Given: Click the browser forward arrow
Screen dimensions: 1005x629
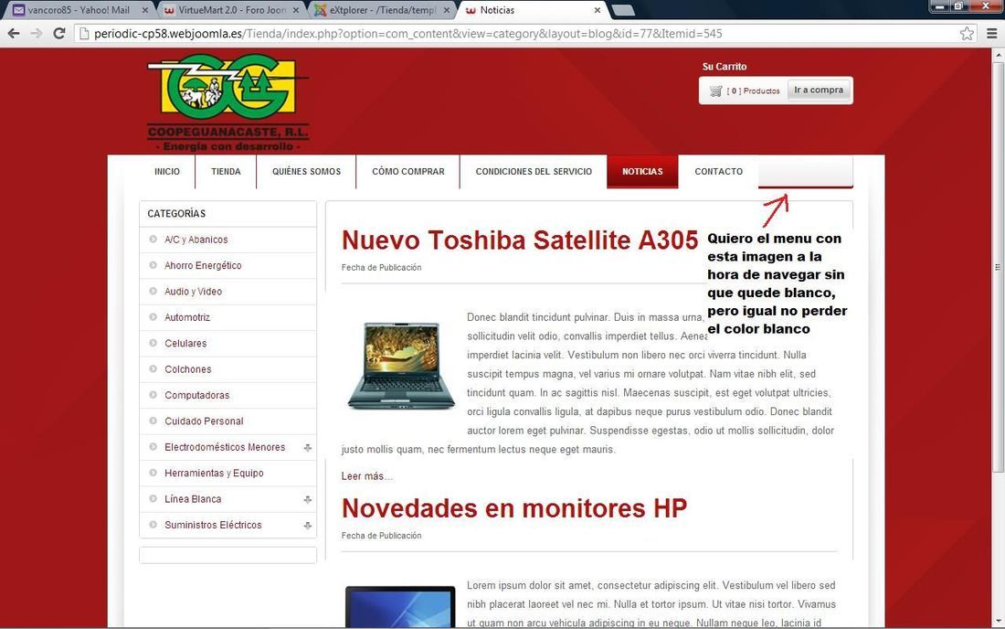Looking at the screenshot, I should (37, 33).
